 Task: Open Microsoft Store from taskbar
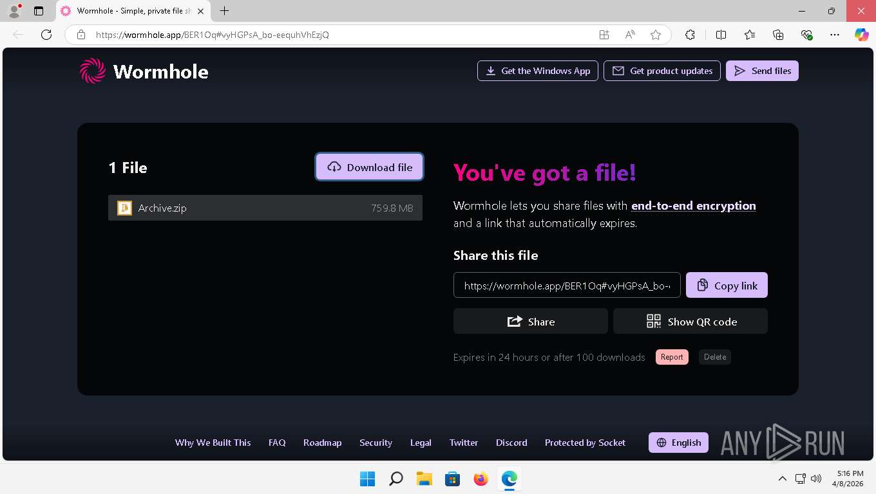coord(452,479)
